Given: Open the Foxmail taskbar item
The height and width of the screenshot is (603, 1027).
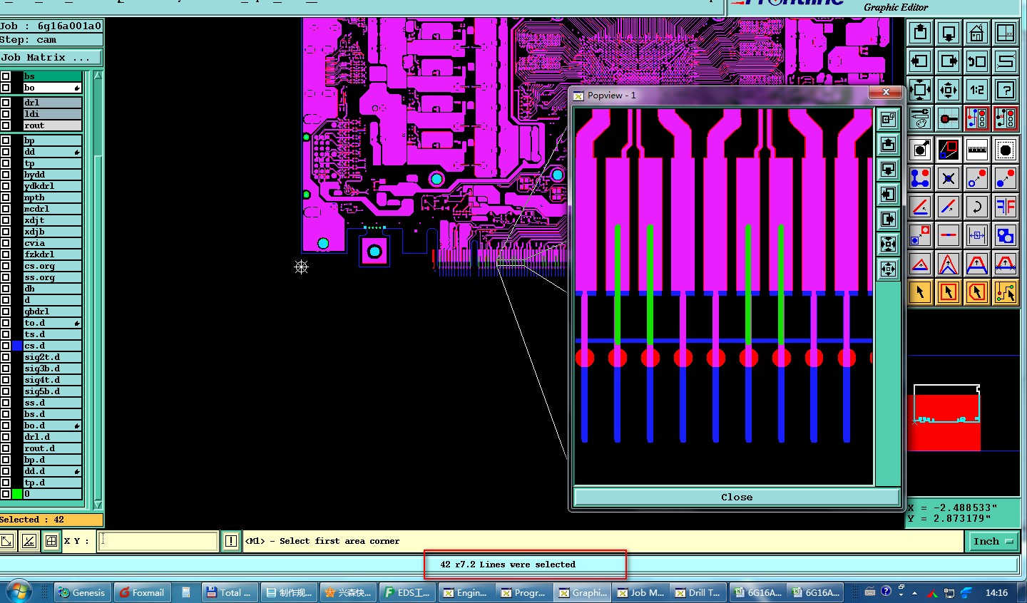Looking at the screenshot, I should [x=141, y=592].
